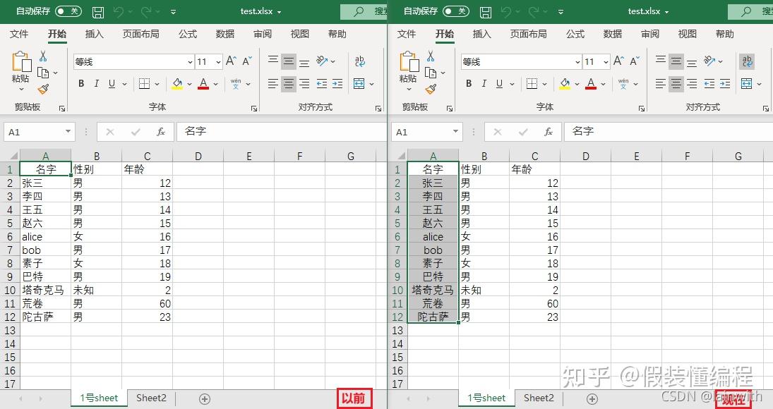Select the Fill Color icon

[178, 83]
